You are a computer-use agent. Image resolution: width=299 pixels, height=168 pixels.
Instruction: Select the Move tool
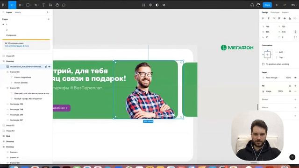pos(11,5)
